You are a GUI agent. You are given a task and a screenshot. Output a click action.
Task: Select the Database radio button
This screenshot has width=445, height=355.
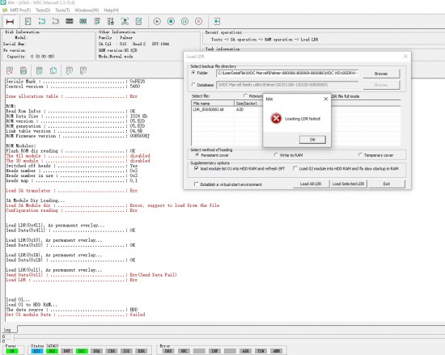coord(193,85)
